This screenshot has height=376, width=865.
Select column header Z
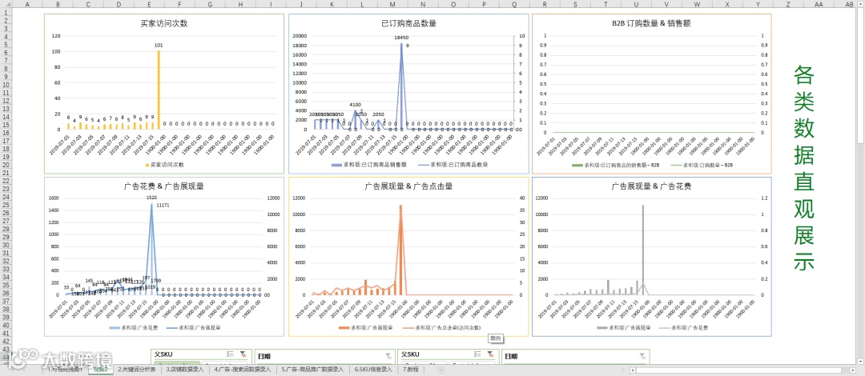click(788, 4)
